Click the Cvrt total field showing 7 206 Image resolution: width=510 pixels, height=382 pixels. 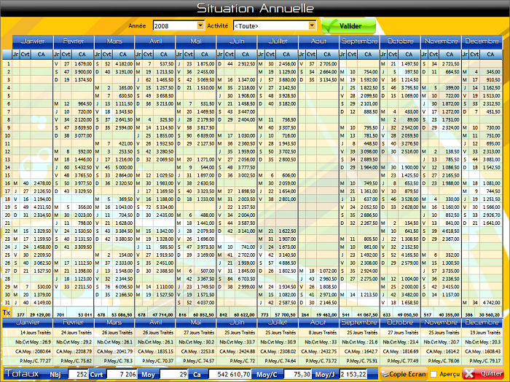tap(121, 373)
